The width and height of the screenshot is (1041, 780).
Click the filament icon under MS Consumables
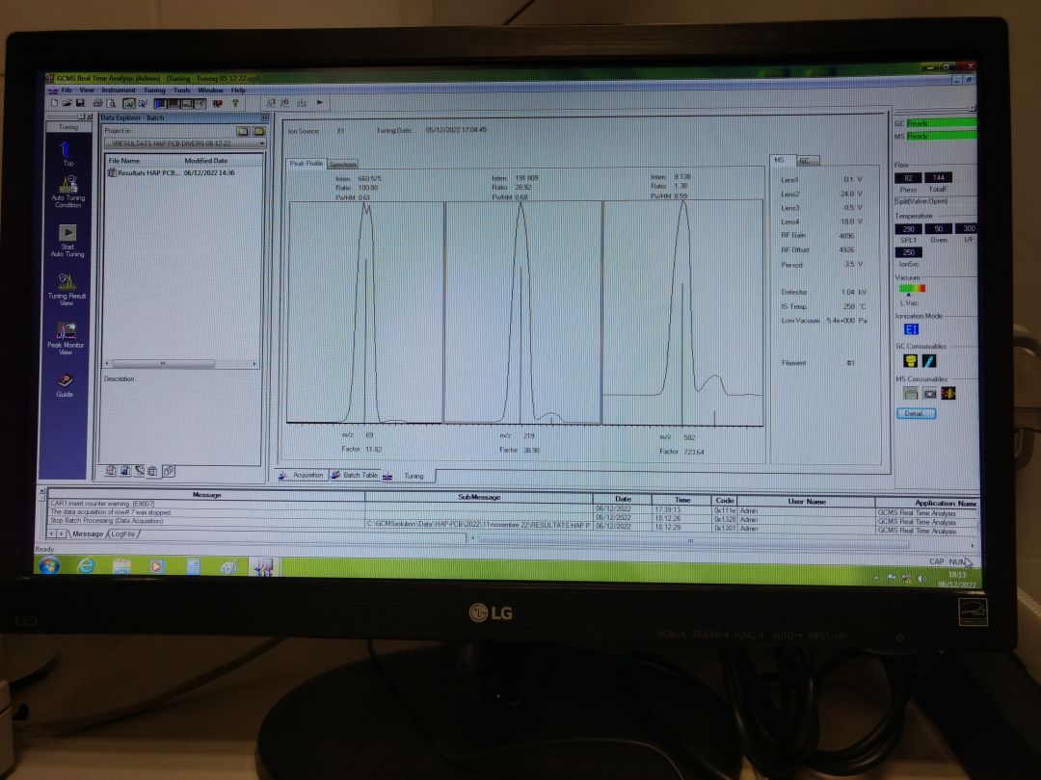tap(911, 394)
